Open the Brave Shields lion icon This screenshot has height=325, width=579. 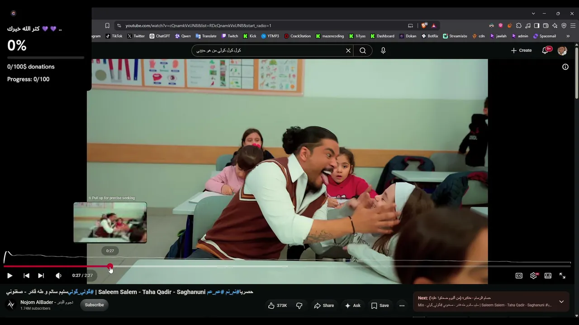tap(424, 26)
